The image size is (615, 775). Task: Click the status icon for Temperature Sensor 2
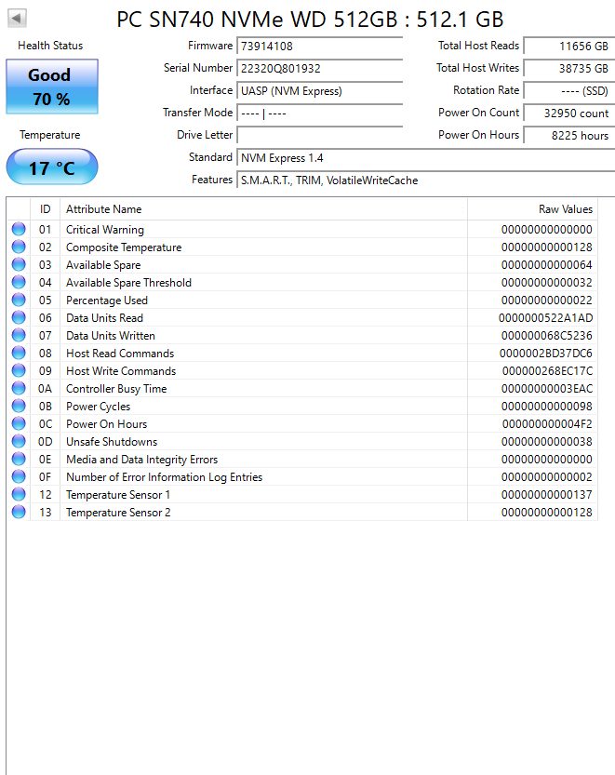tap(19, 512)
